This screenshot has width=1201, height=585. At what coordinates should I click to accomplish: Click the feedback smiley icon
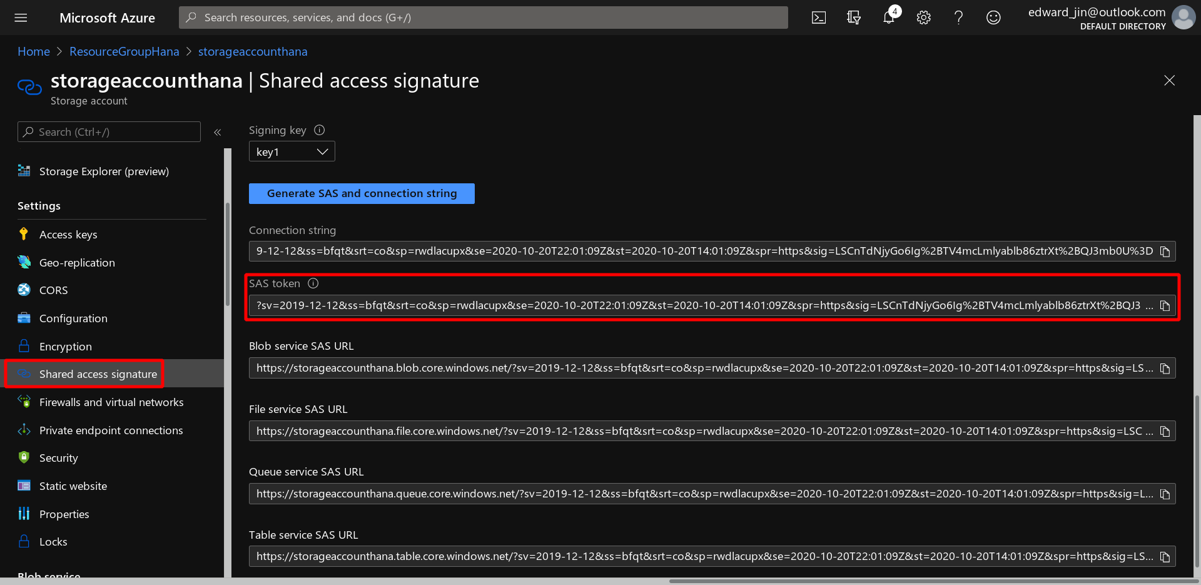click(993, 18)
